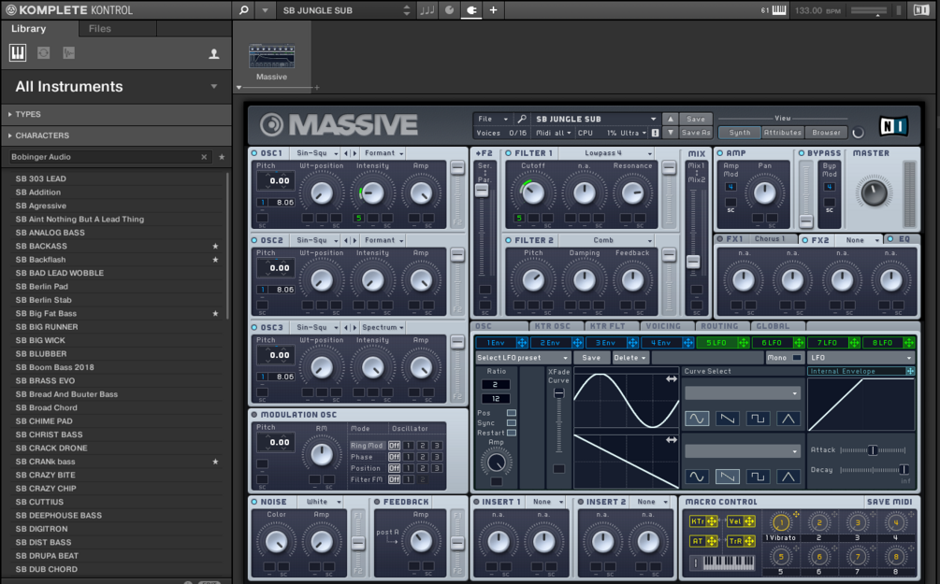Open OSC1 Sin-Squ wavetable dropdown
The width and height of the screenshot is (940, 584).
316,153
